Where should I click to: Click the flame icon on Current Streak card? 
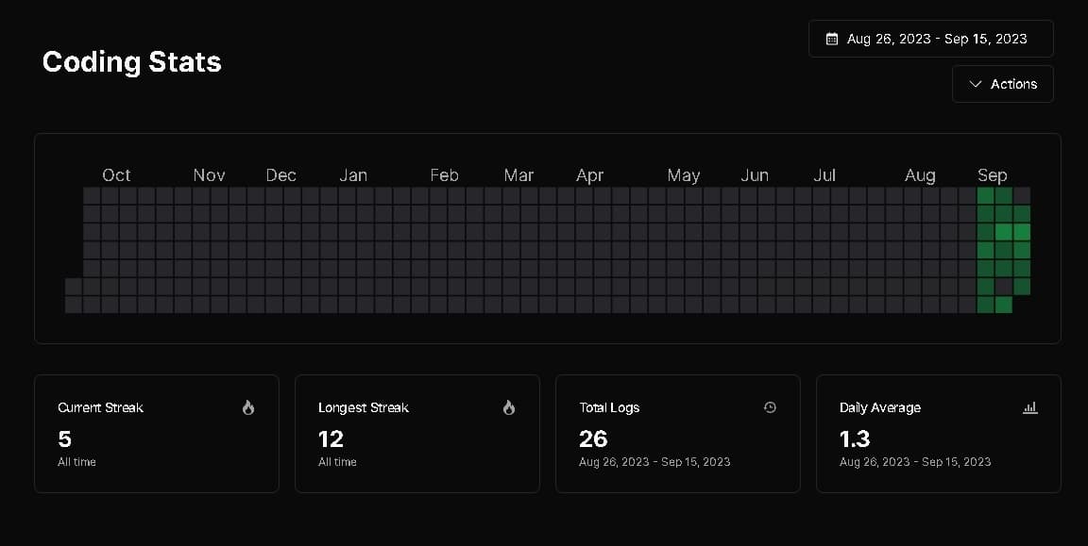[x=248, y=407]
